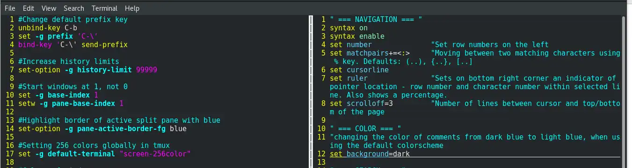The width and height of the screenshot is (632, 168).
Task: Open the File menu
Action: 10,8
